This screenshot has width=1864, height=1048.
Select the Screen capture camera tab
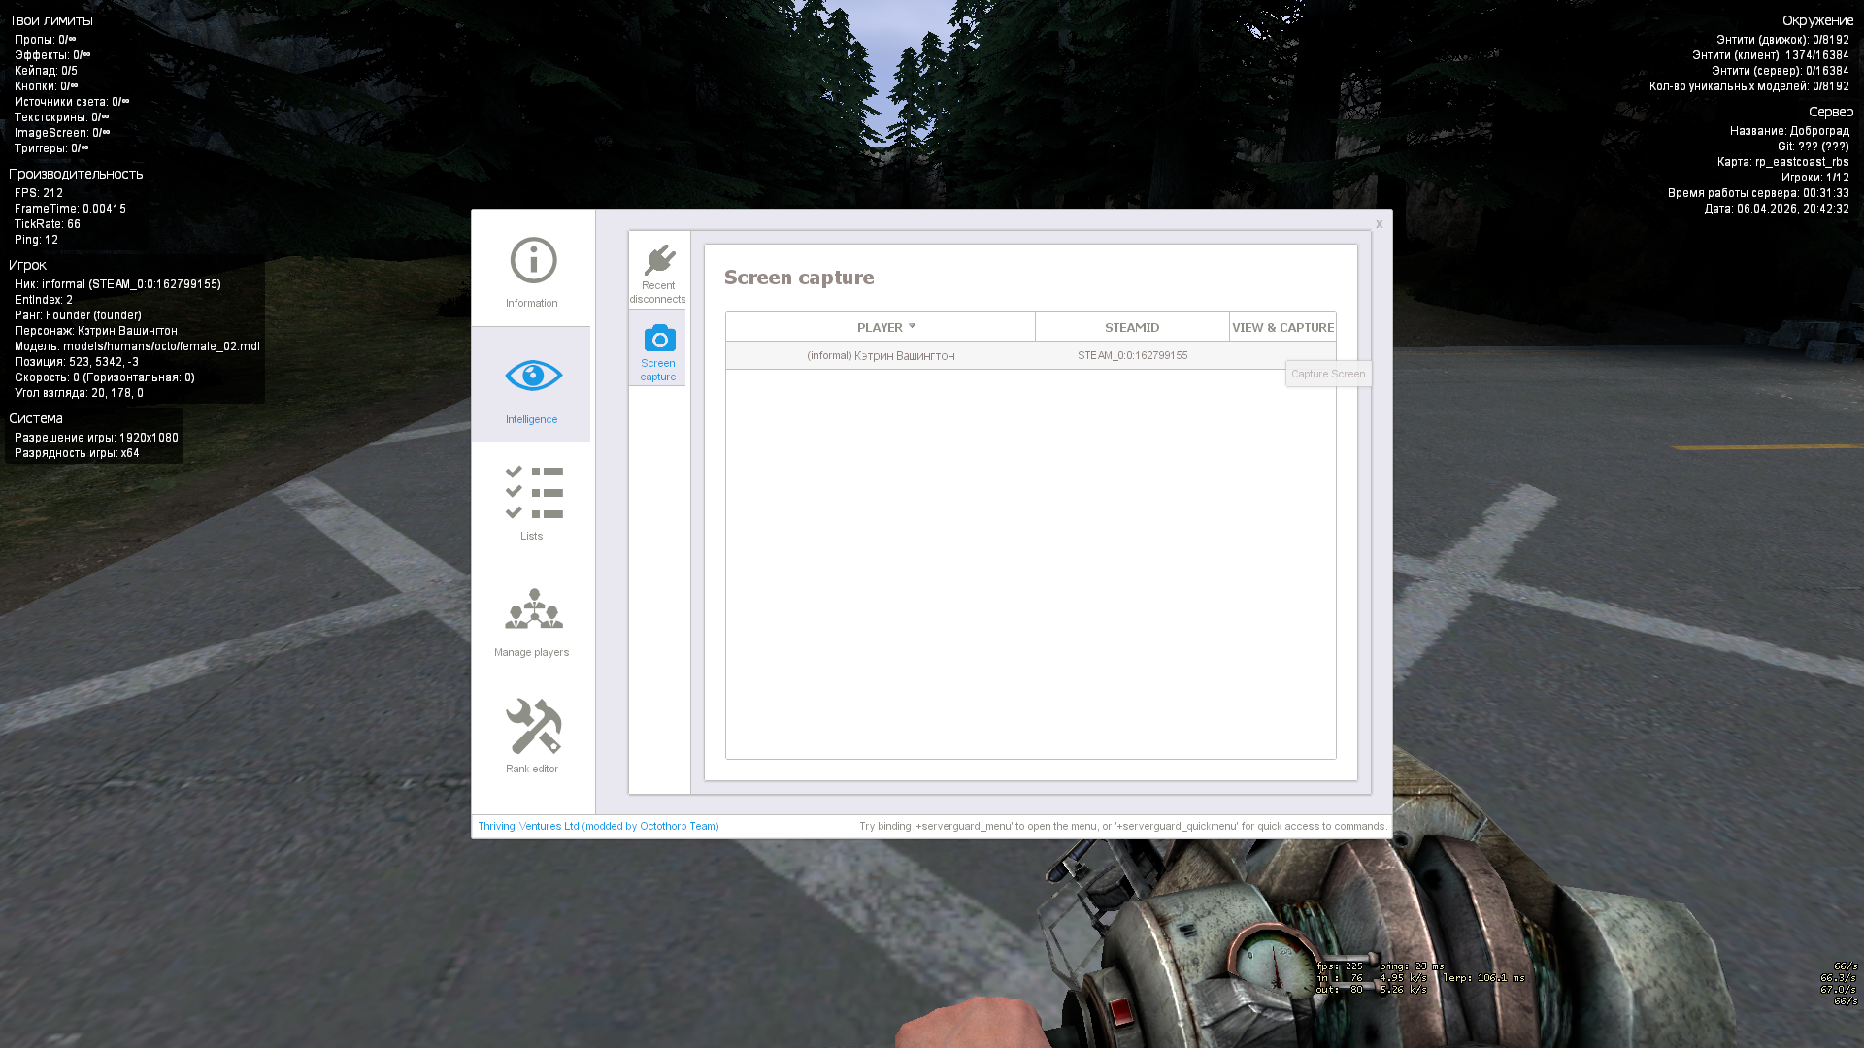tap(657, 349)
